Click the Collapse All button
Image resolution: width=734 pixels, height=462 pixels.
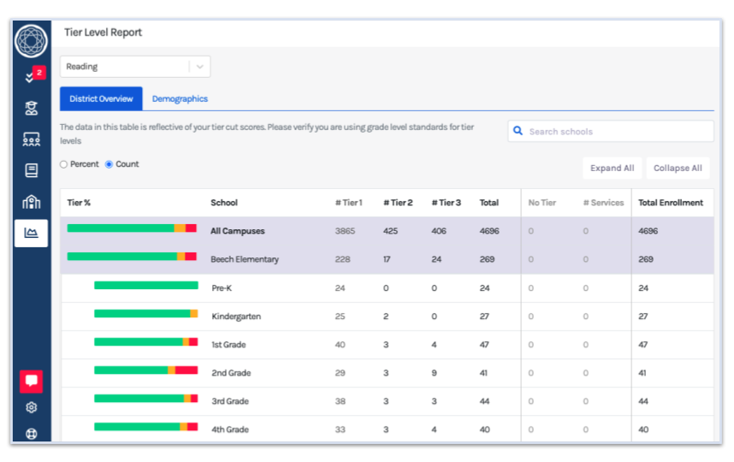tap(678, 169)
